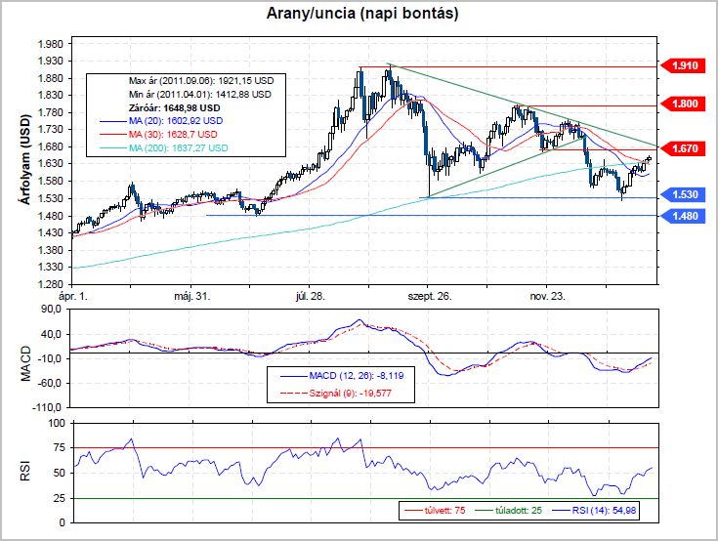The width and height of the screenshot is (718, 541).
Task: Click the RSI (14) legend item
Action: (602, 510)
